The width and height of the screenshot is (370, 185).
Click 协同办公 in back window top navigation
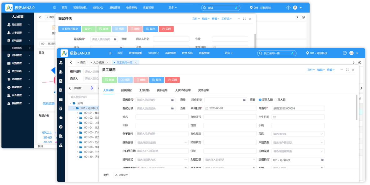click(x=98, y=8)
